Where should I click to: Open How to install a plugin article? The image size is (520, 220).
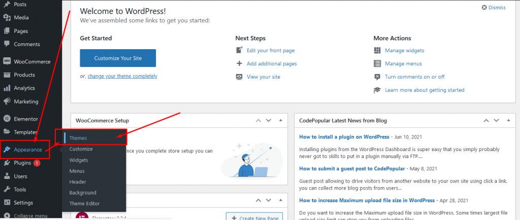coord(344,137)
